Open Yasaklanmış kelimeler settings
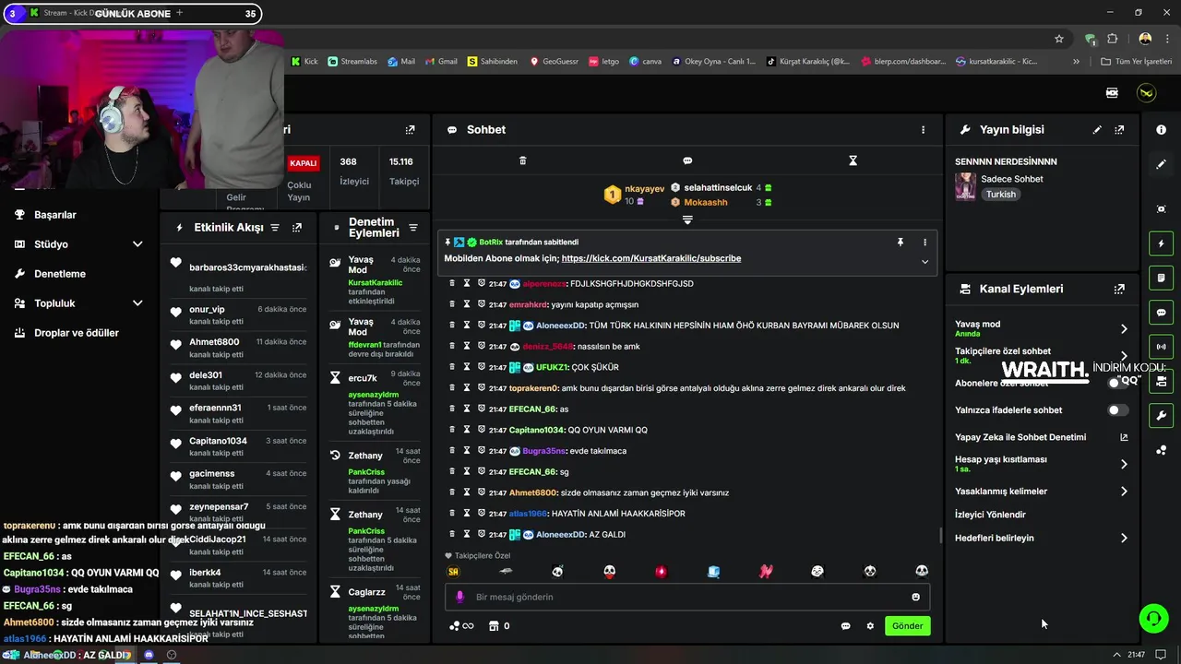Image resolution: width=1181 pixels, height=664 pixels. click(x=1124, y=492)
